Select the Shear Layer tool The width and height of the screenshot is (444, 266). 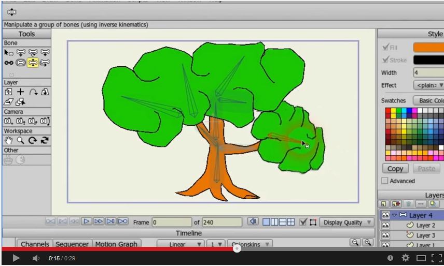pos(8,102)
